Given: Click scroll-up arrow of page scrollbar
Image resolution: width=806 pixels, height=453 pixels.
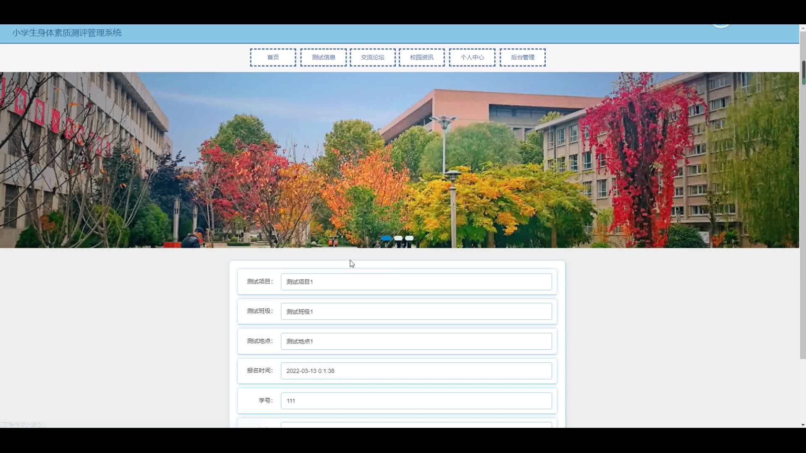Looking at the screenshot, I should (803, 28).
